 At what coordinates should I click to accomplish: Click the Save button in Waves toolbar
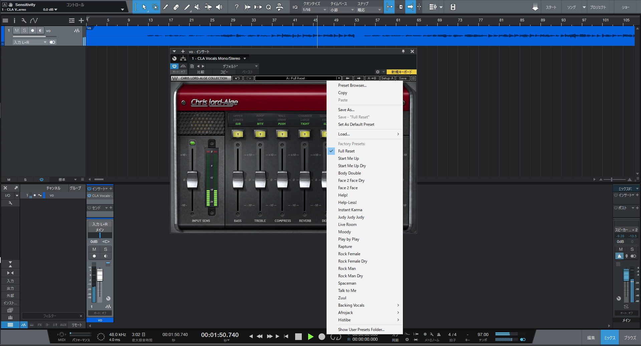pos(403,78)
